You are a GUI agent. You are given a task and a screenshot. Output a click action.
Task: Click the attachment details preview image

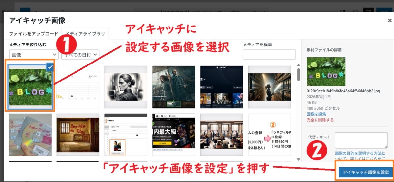pyautogui.click(x=326, y=72)
